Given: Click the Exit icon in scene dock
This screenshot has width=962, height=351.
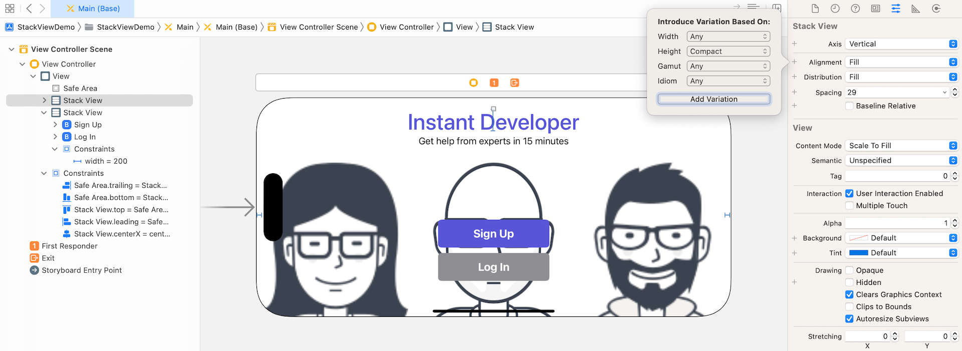Looking at the screenshot, I should point(515,83).
